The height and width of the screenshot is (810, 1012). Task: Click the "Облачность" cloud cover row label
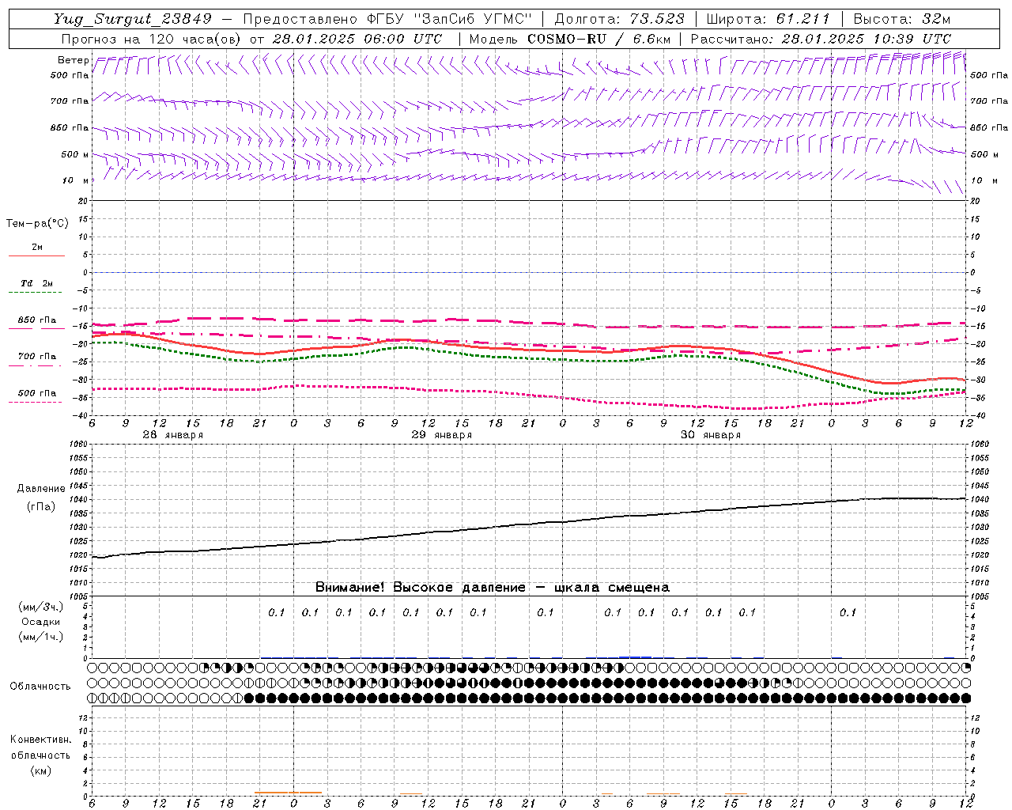(x=40, y=686)
